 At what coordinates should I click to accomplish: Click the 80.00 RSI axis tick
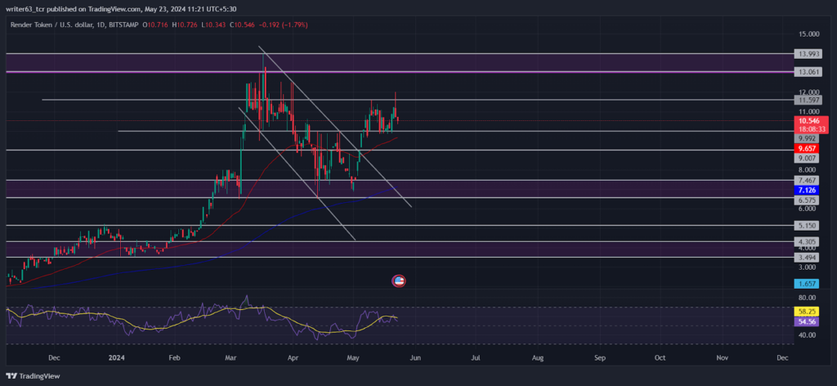pos(808,298)
